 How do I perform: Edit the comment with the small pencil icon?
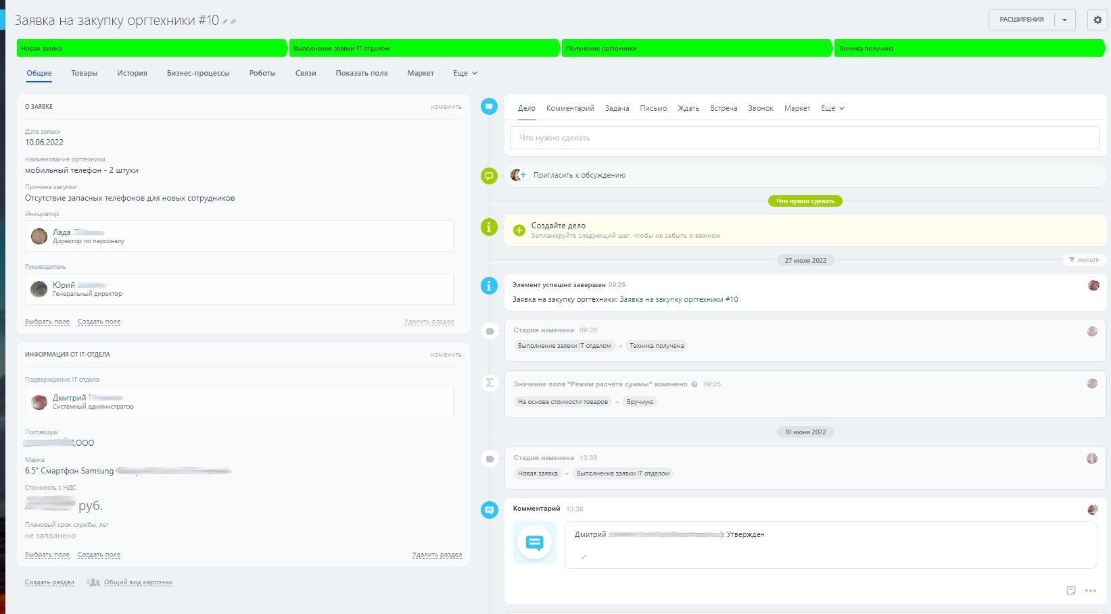point(584,557)
